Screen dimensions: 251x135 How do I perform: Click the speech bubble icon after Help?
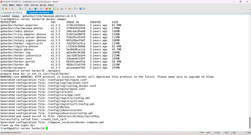(x=84, y=9)
